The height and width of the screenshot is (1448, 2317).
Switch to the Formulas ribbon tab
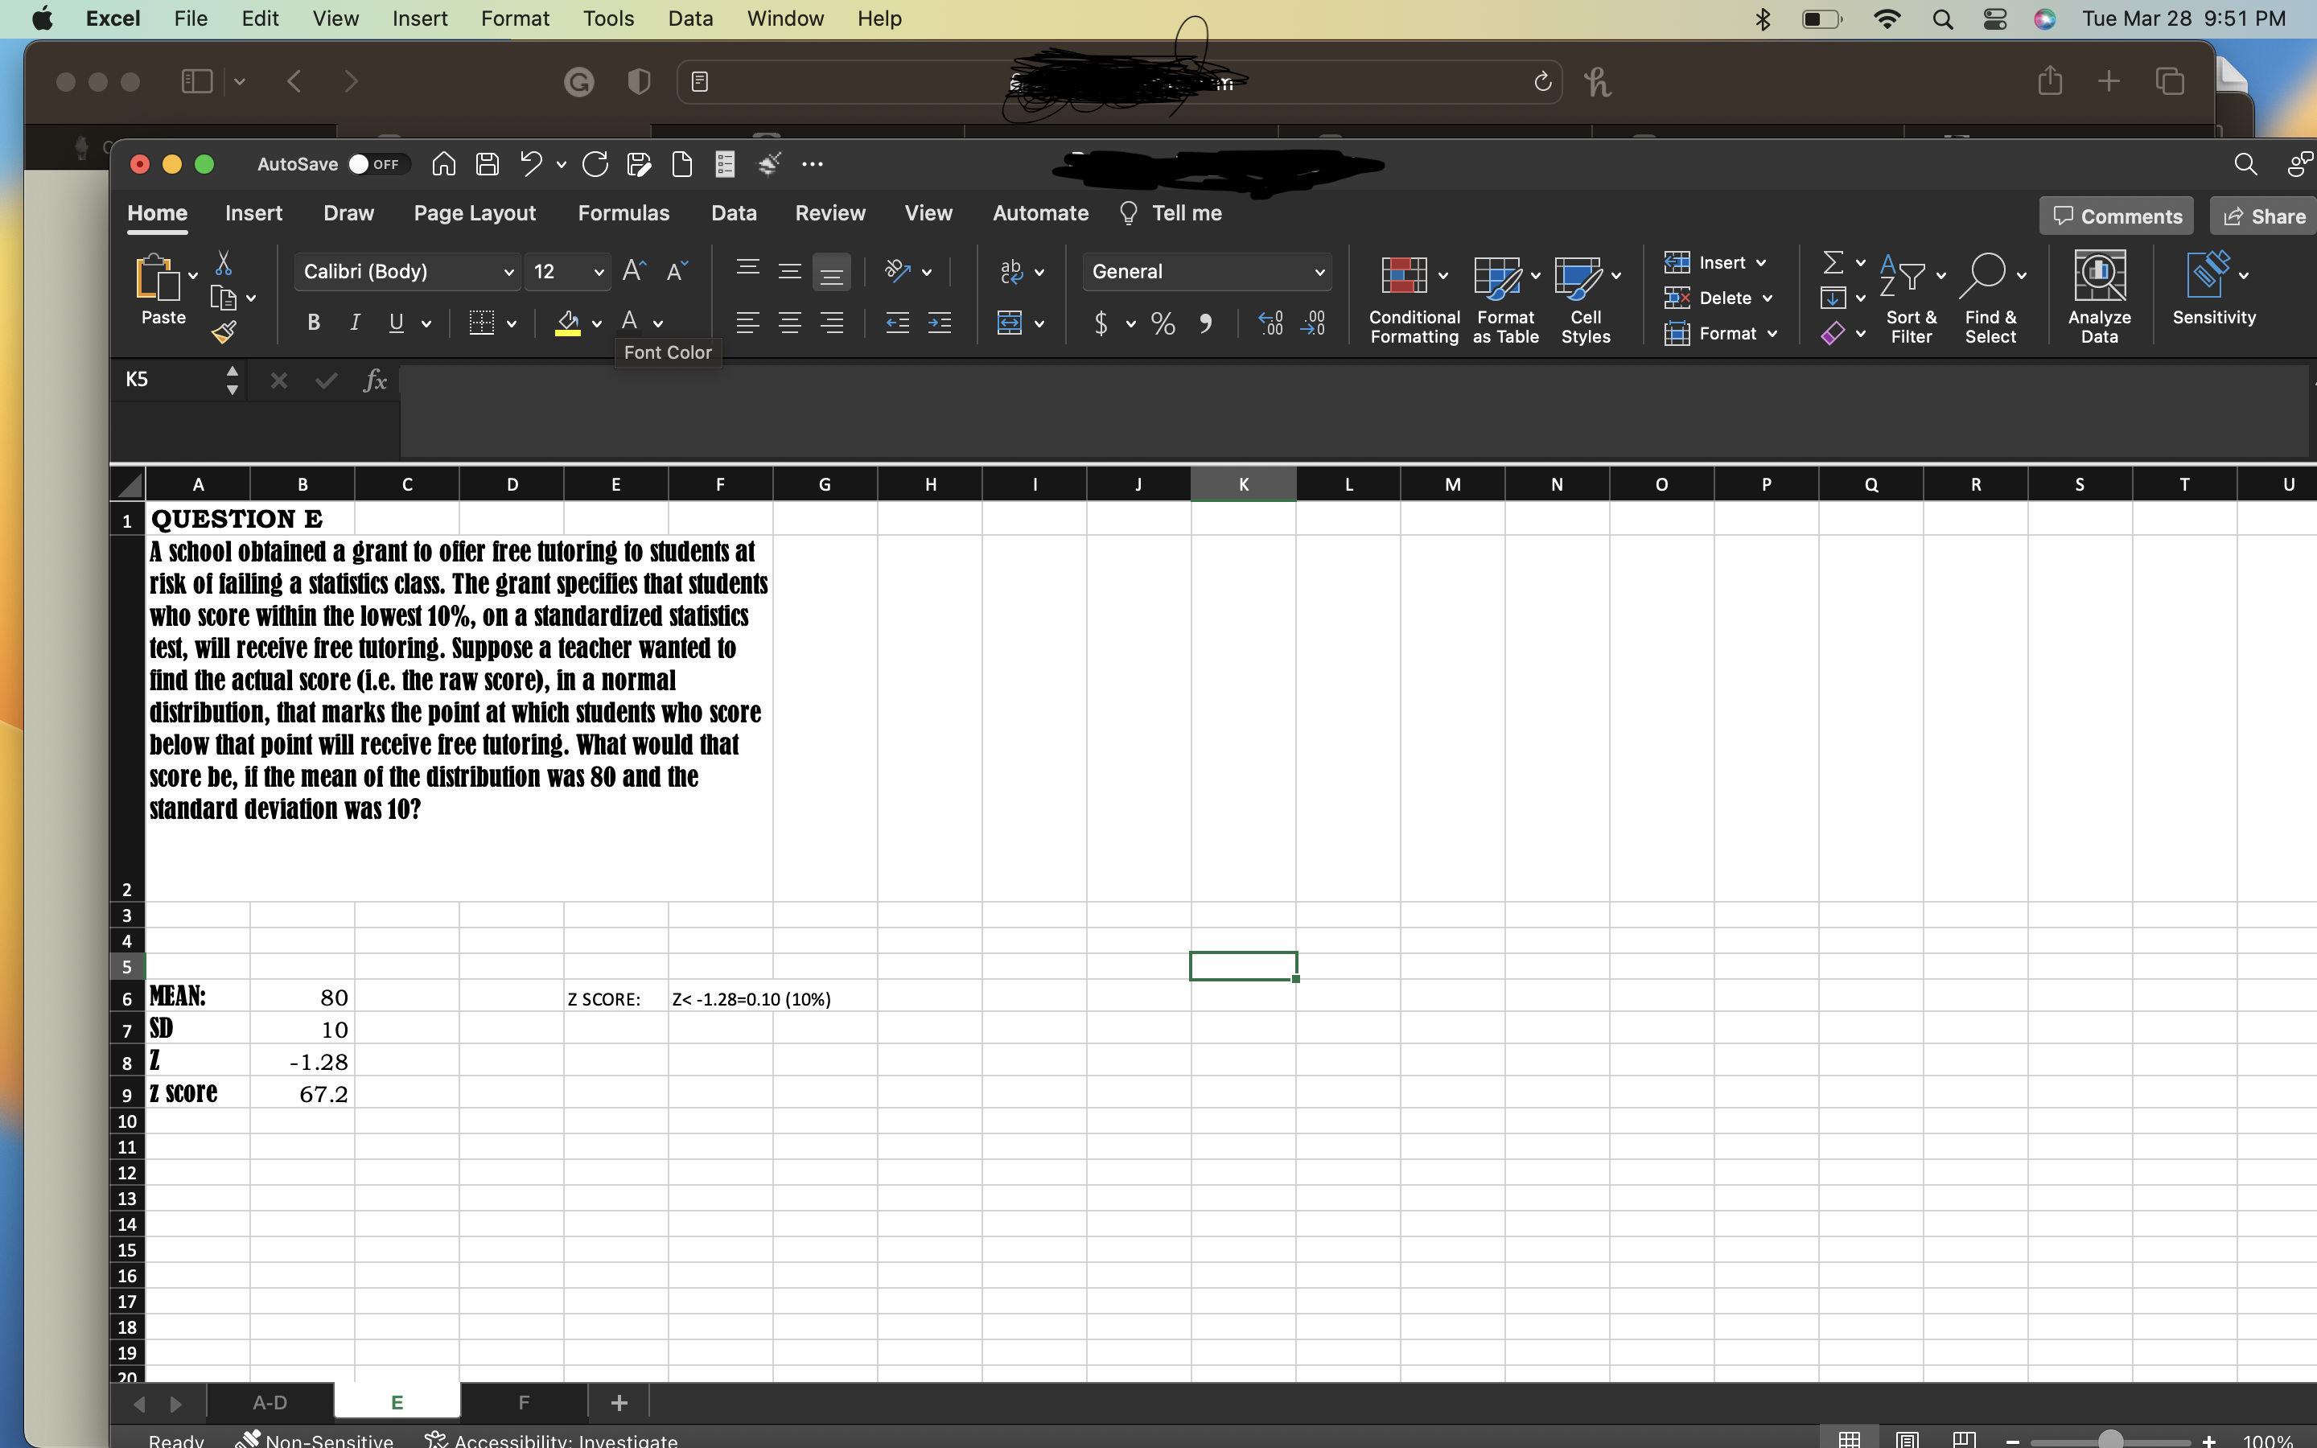(624, 212)
